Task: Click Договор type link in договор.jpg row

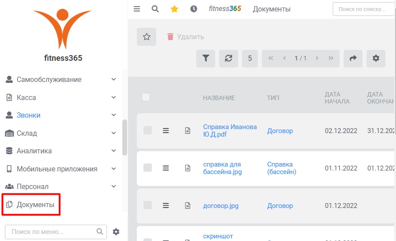Action: (x=280, y=206)
